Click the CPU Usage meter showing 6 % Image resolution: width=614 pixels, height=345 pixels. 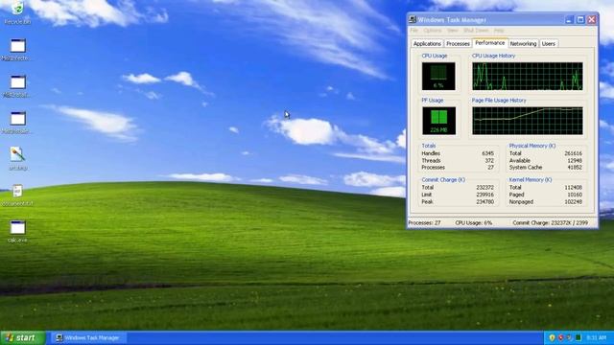(438, 77)
